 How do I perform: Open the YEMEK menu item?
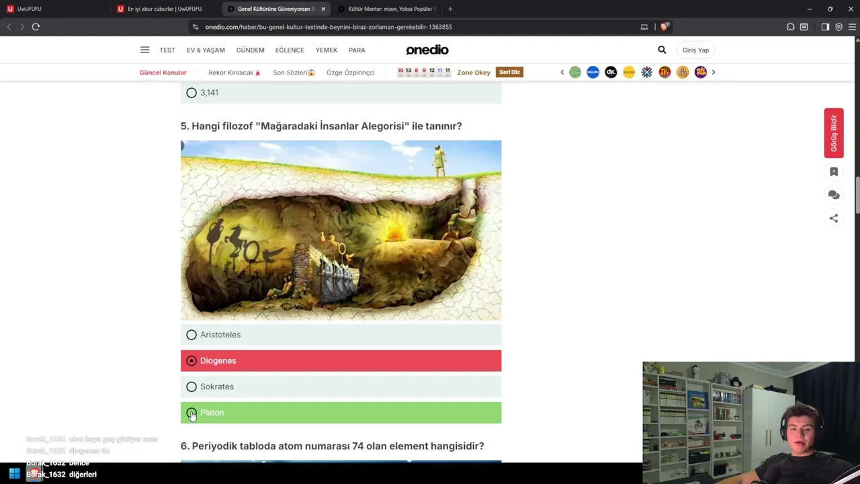click(327, 50)
